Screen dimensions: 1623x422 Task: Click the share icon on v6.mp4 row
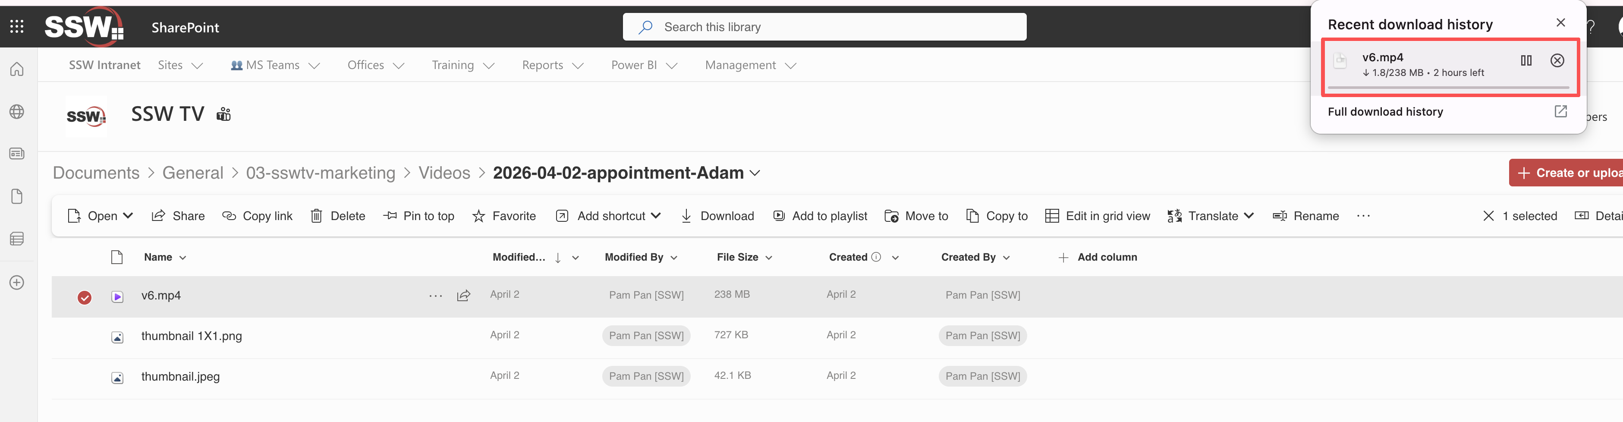464,296
